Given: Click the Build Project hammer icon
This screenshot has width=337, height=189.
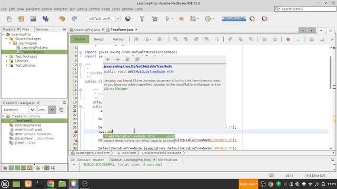Looking at the screenshot, I should [x=142, y=19].
